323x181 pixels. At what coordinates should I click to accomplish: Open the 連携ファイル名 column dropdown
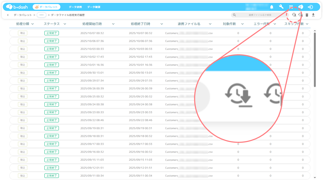pyautogui.click(x=210, y=24)
